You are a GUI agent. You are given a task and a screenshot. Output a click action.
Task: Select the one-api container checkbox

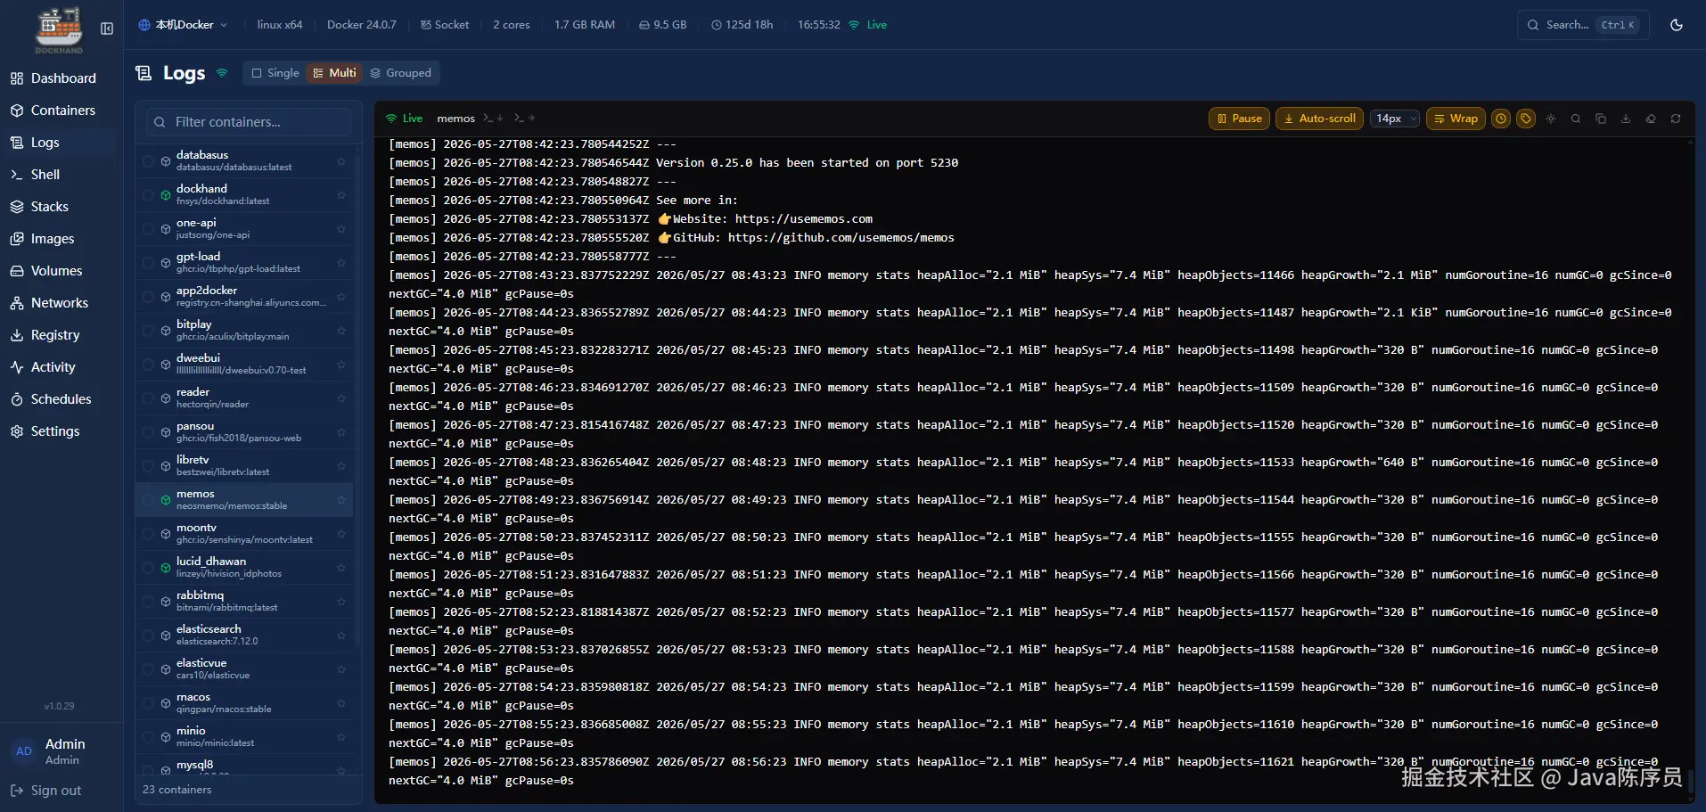click(x=148, y=229)
